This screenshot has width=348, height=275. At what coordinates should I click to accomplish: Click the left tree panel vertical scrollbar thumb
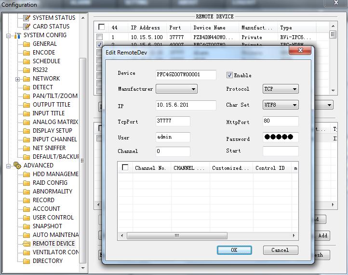[x=82, y=160]
